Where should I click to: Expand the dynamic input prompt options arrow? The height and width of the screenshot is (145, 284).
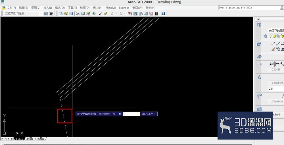point(120,114)
